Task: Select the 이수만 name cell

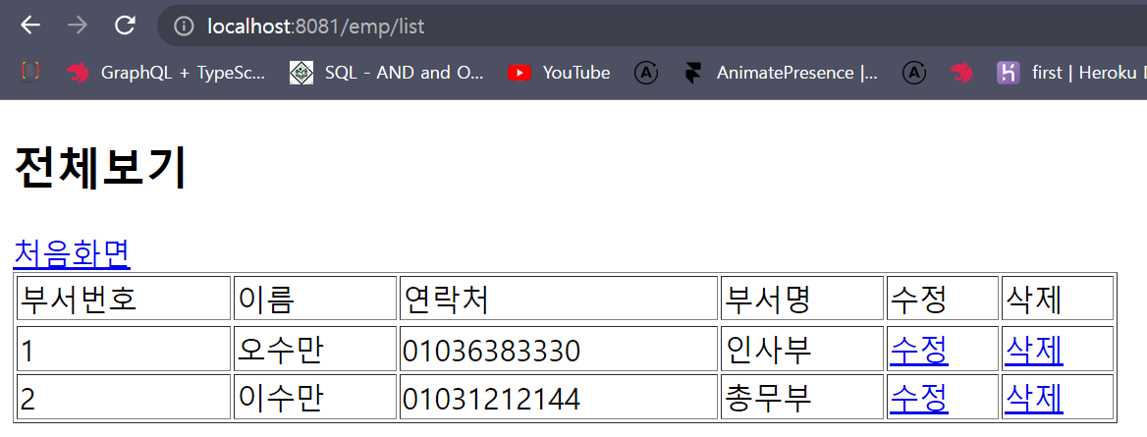Action: point(315,397)
